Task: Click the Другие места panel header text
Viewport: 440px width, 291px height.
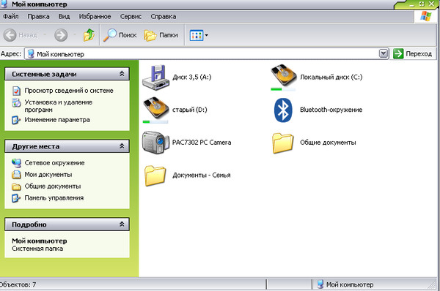Action: pos(36,146)
